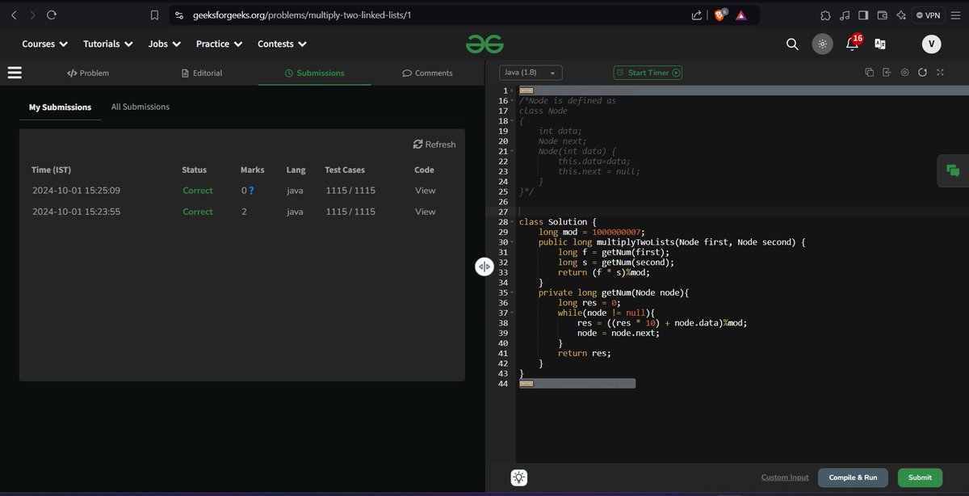The height and width of the screenshot is (496, 969).
Task: Click the lightbulb hint button
Action: [519, 477]
